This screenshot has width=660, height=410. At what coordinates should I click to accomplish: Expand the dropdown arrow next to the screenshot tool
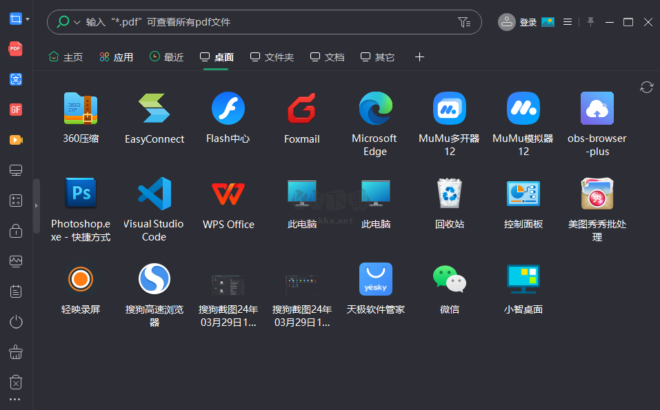coord(28,19)
